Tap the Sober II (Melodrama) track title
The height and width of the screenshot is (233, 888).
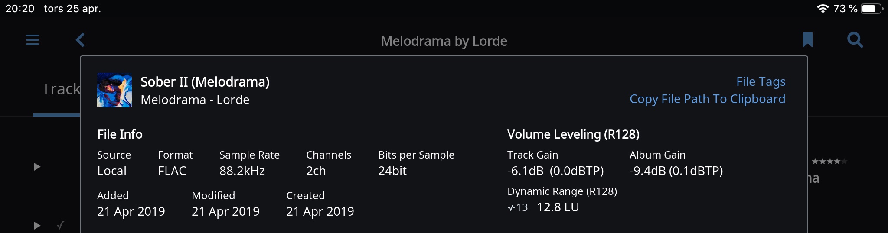(205, 82)
